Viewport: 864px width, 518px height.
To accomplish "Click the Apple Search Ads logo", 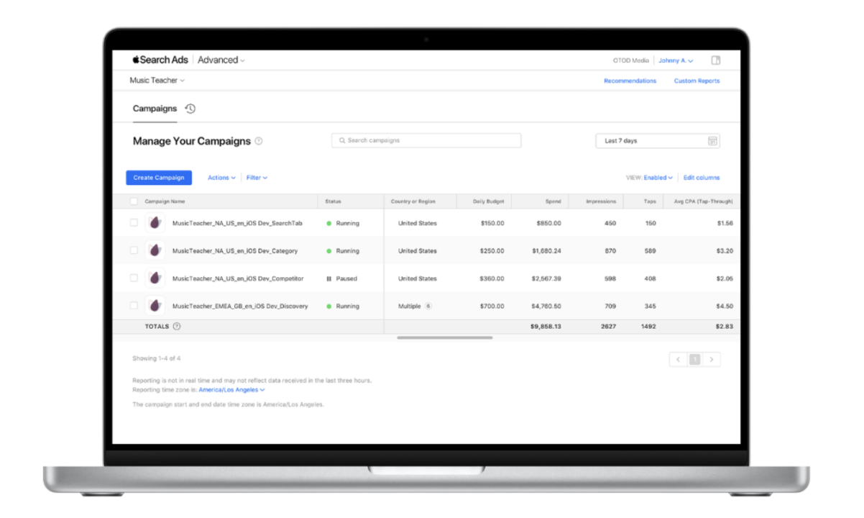I will [160, 60].
